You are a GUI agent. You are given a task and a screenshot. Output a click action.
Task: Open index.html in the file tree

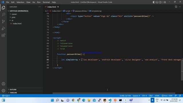(x=17, y=23)
